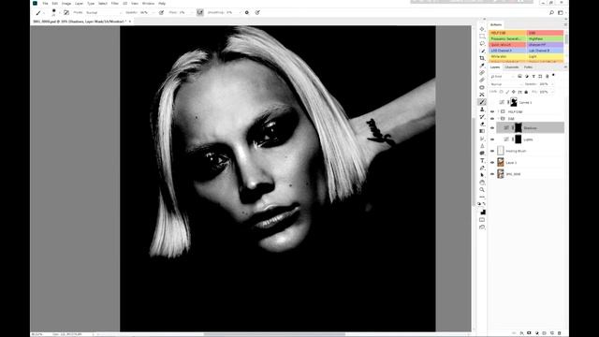599x337 pixels.
Task: Hide Layer 1 visibility eye
Action: (492, 162)
